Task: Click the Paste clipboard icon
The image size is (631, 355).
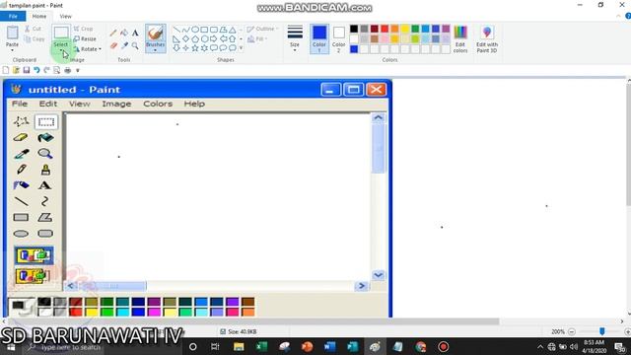Action: (12, 33)
